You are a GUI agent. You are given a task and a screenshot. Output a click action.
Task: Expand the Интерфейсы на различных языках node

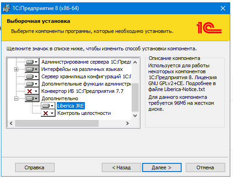point(16,70)
